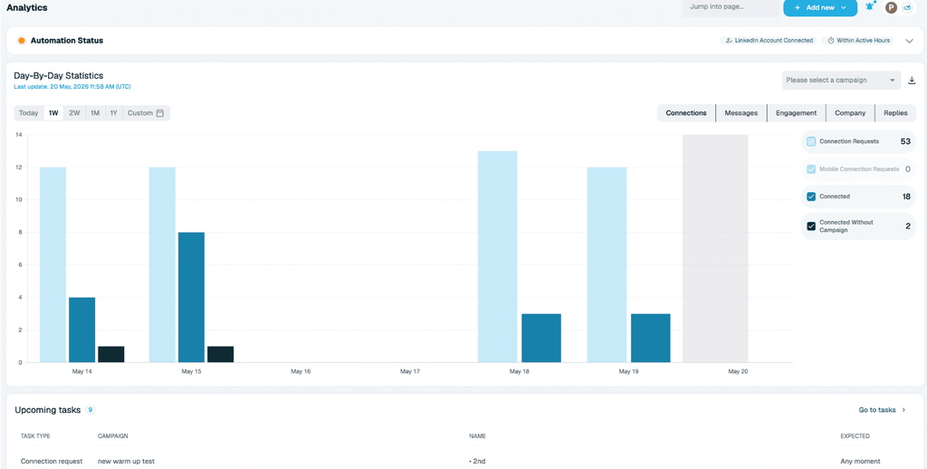Click the clock icon in Within Active Hours

pos(831,41)
